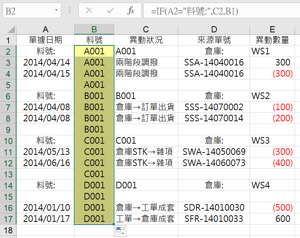
Task: Cancel the formula bar entry
Action: pos(89,10)
